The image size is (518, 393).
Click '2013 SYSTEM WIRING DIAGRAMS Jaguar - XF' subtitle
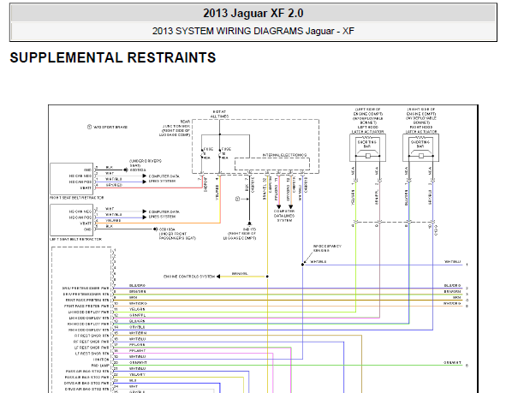click(x=253, y=31)
